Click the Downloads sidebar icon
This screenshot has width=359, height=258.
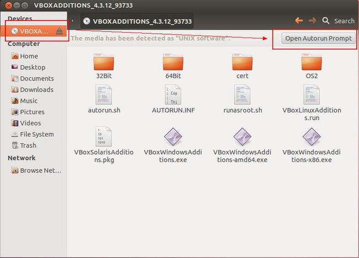click(x=15, y=89)
